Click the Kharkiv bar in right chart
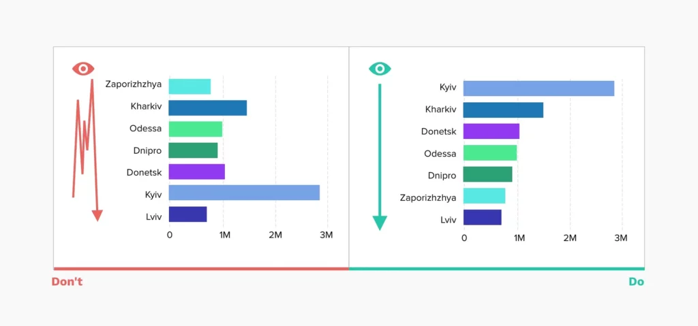698x326 pixels. (x=504, y=110)
